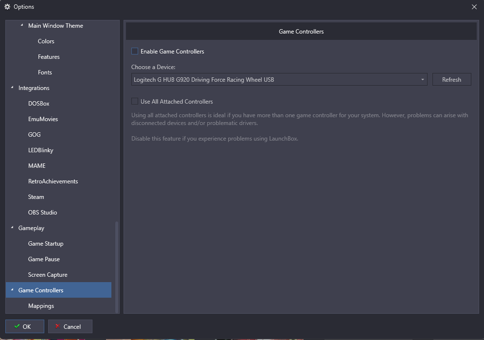Open the Mappings settings page

point(41,306)
